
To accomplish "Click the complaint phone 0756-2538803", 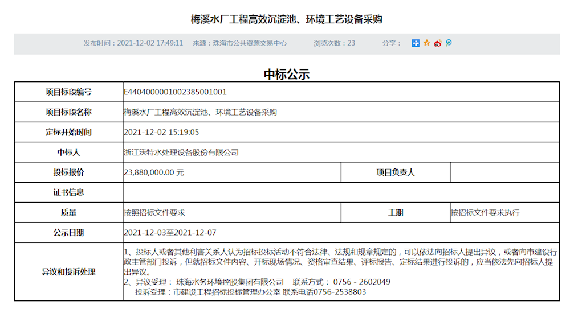I will coord(341,292).
